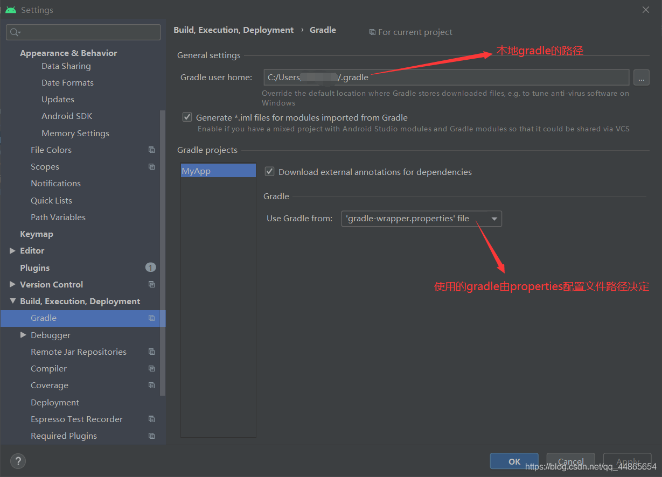Collapse the Build, Execution, Deployment section
The image size is (662, 477).
point(12,301)
